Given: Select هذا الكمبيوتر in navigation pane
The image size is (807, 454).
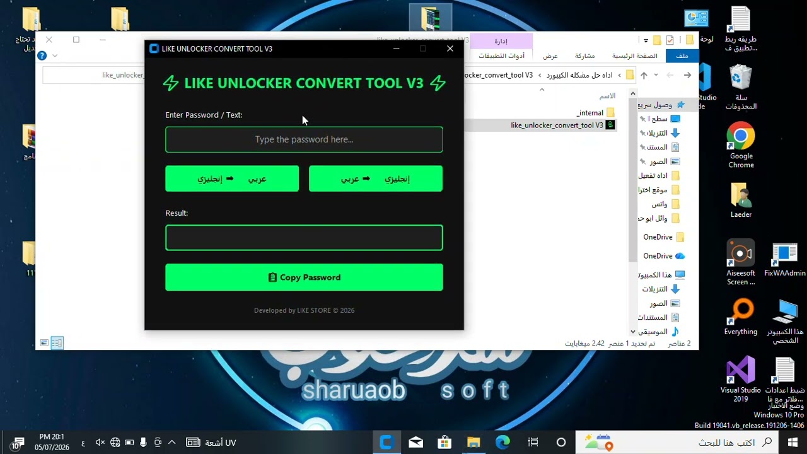Looking at the screenshot, I should click(x=661, y=275).
